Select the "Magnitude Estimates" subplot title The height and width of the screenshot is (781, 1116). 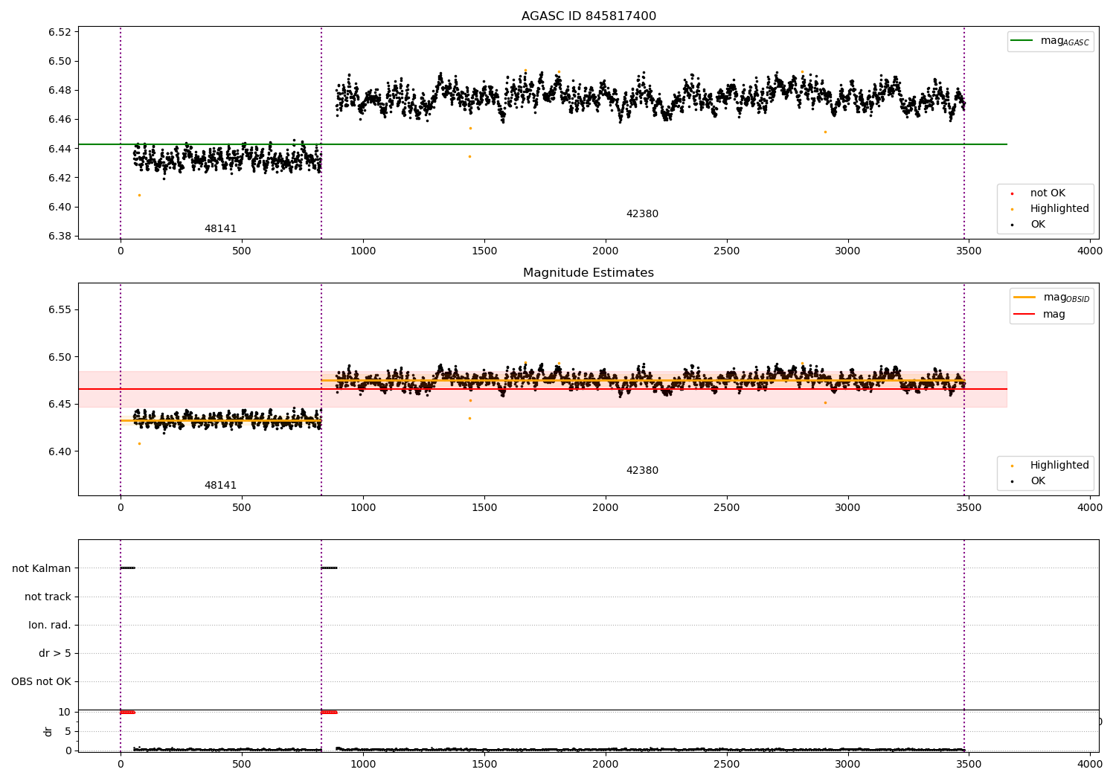point(589,273)
